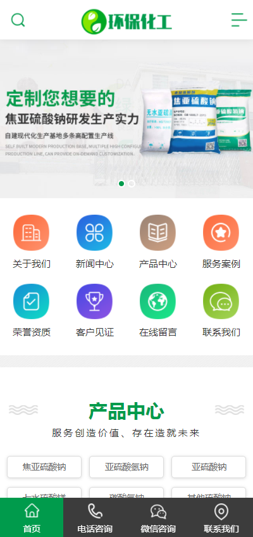
Task: Open the hamburger menu icon
Action: (x=239, y=20)
